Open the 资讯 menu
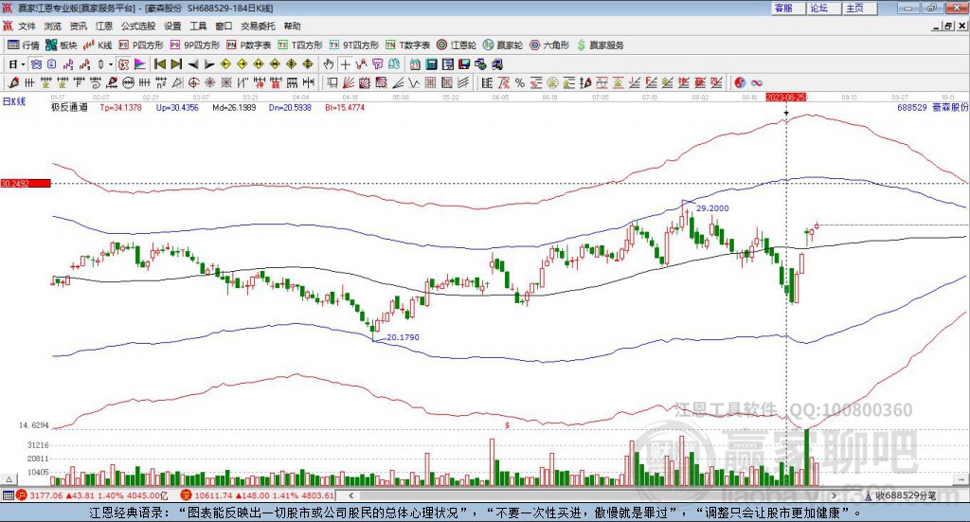Image resolution: width=970 pixels, height=522 pixels. click(x=78, y=26)
